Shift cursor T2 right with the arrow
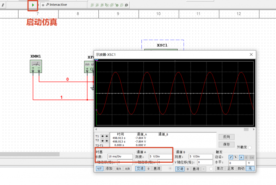The image size is (276, 185). click(x=106, y=140)
